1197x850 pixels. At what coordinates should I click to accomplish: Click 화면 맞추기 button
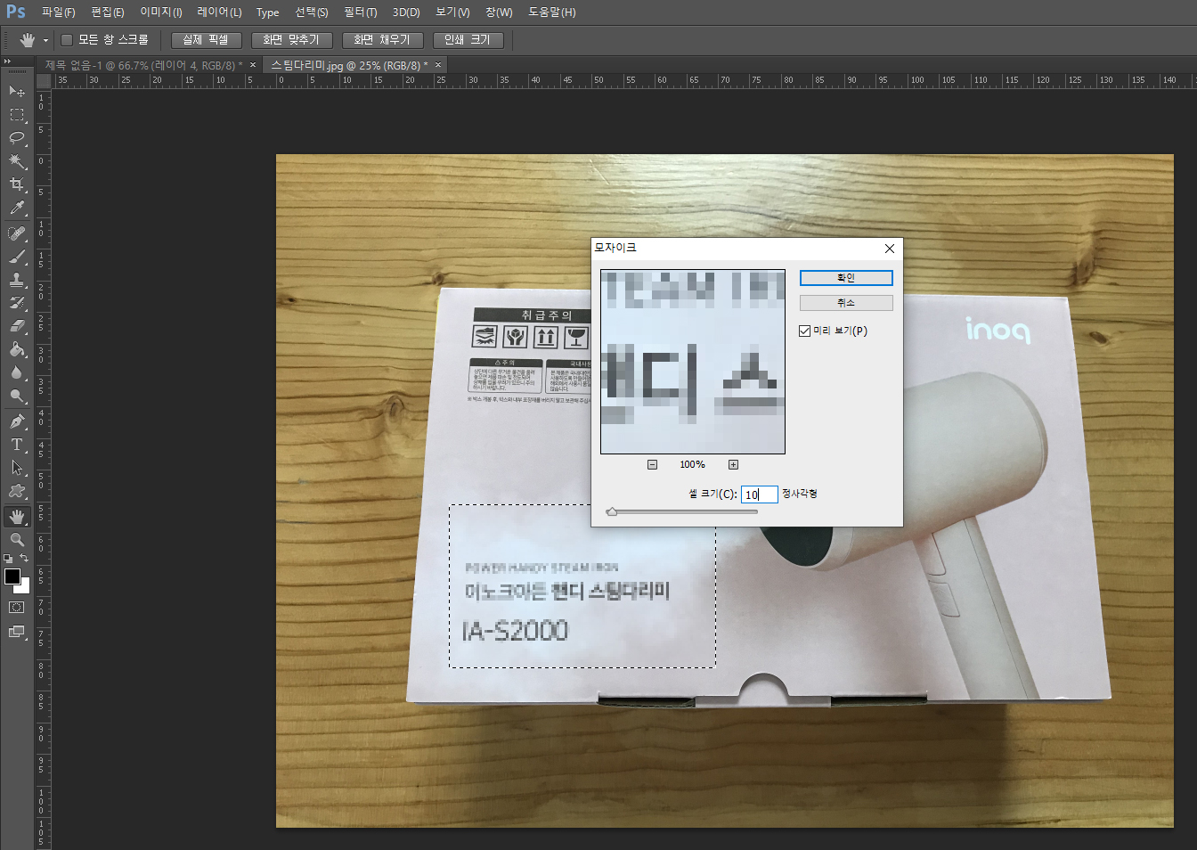tap(291, 40)
